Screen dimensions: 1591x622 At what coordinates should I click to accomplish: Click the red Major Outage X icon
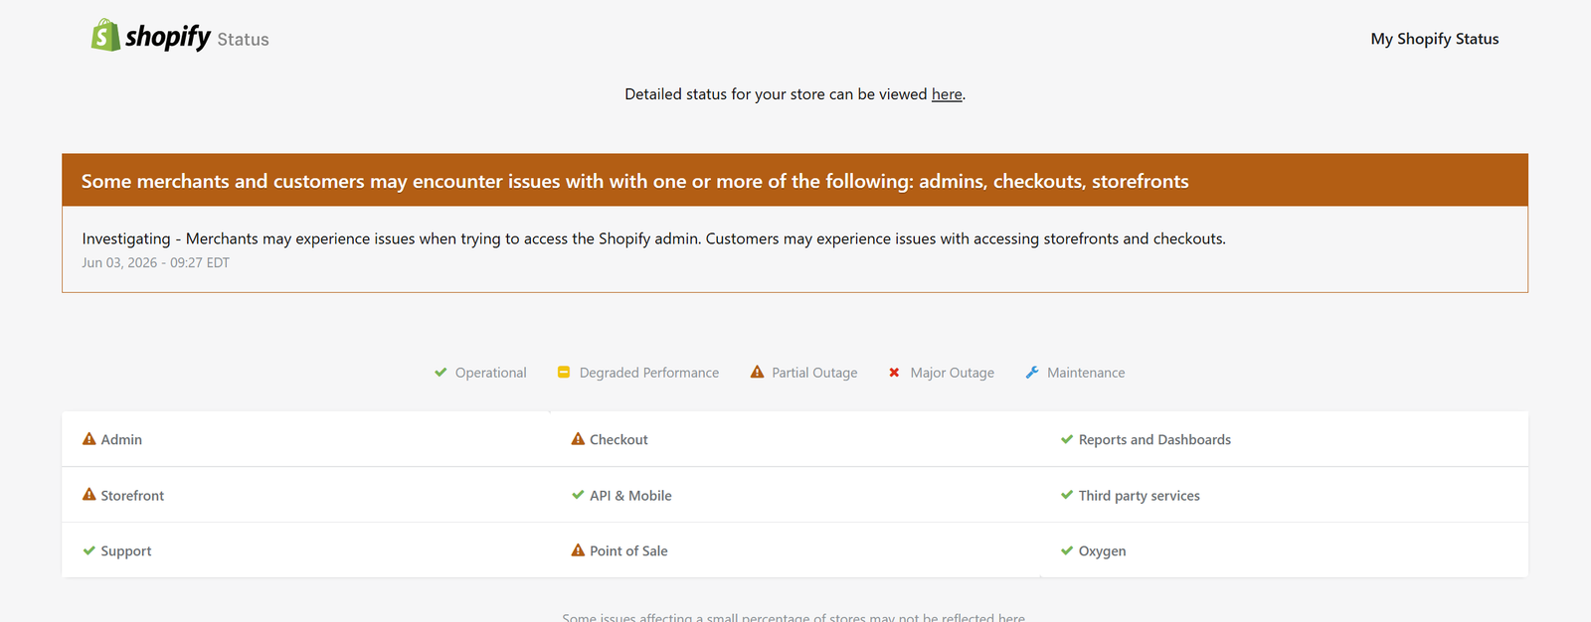894,373
